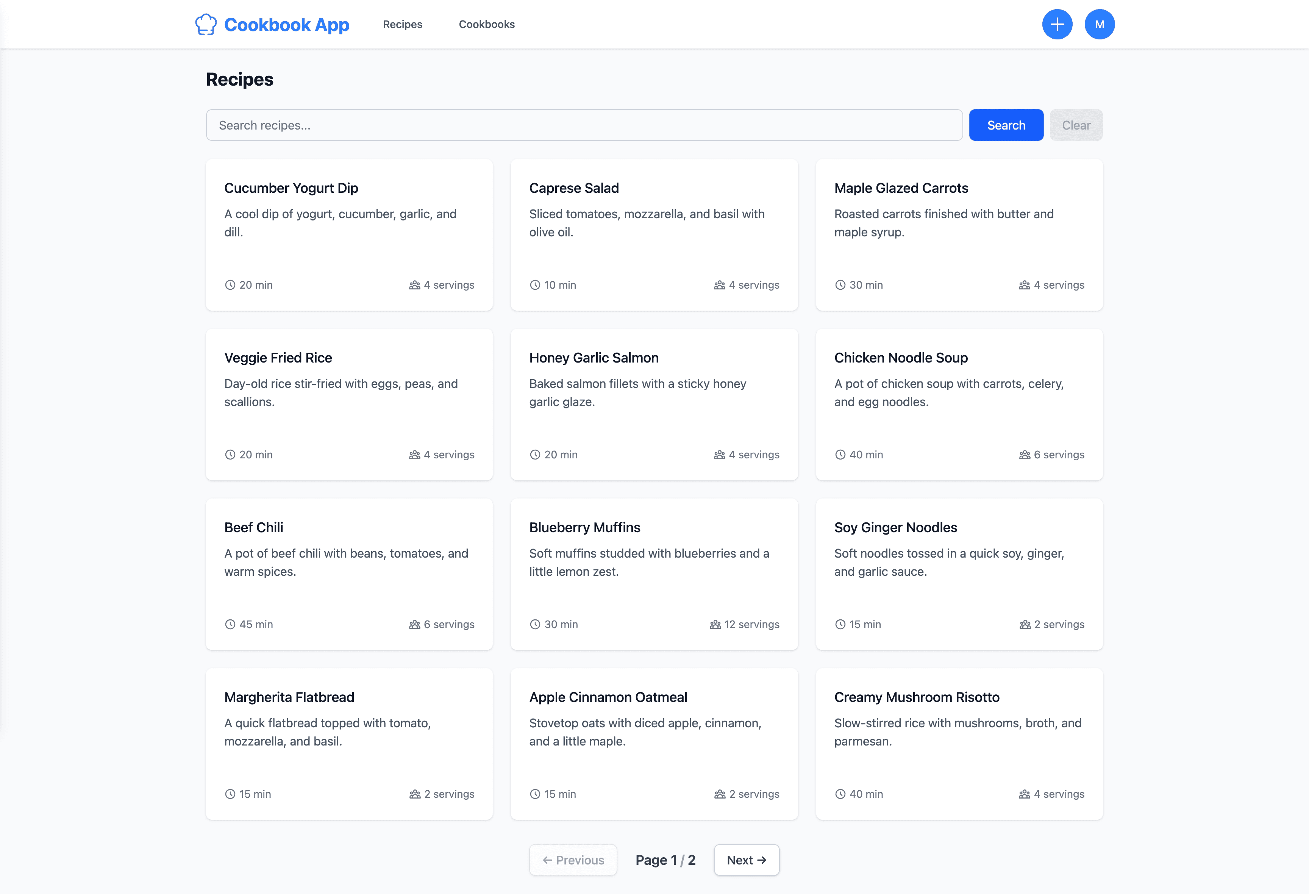
Task: Focus the Search recipes input field
Action: point(584,125)
